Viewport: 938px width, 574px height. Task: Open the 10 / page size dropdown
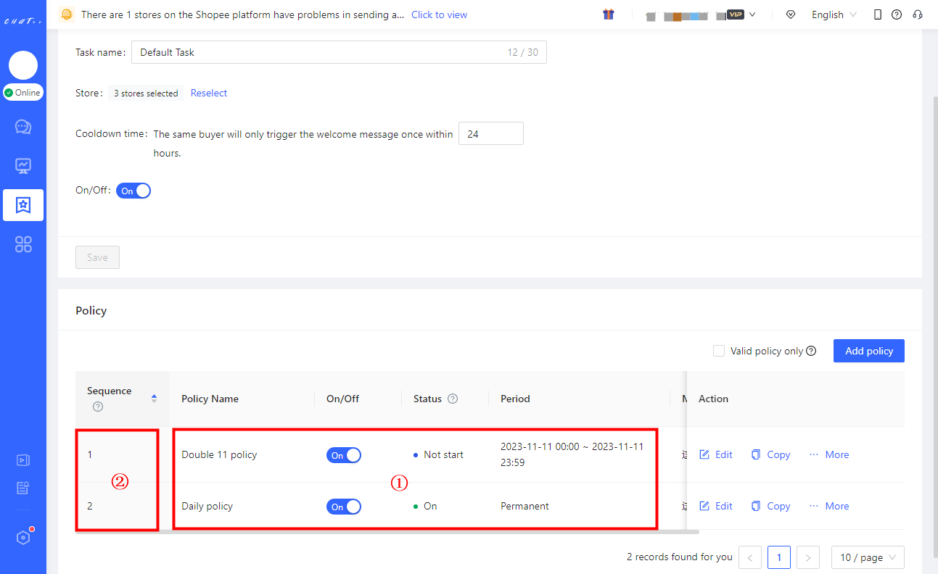click(x=868, y=557)
